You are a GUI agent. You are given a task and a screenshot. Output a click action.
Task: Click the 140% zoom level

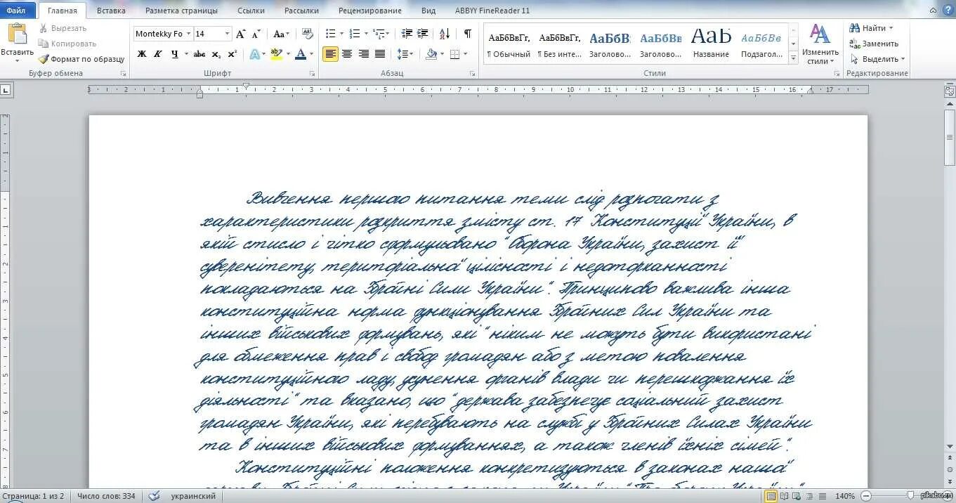pos(845,496)
